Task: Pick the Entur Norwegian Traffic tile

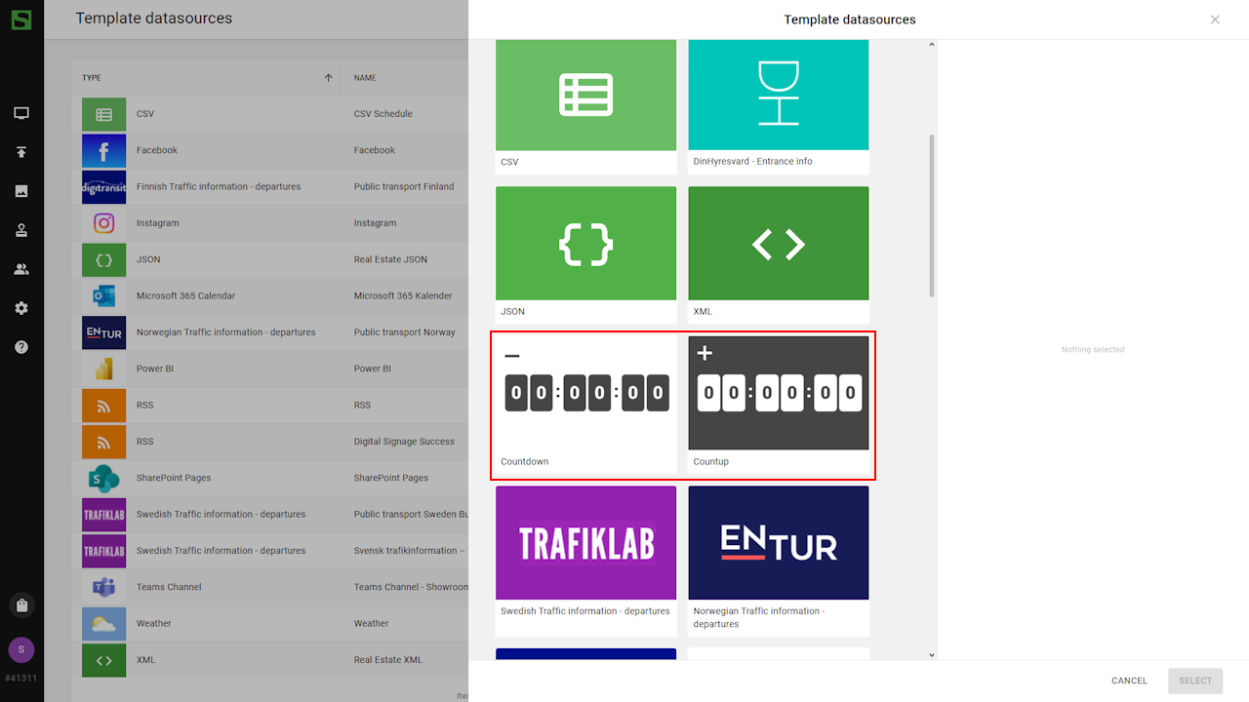Action: (778, 552)
